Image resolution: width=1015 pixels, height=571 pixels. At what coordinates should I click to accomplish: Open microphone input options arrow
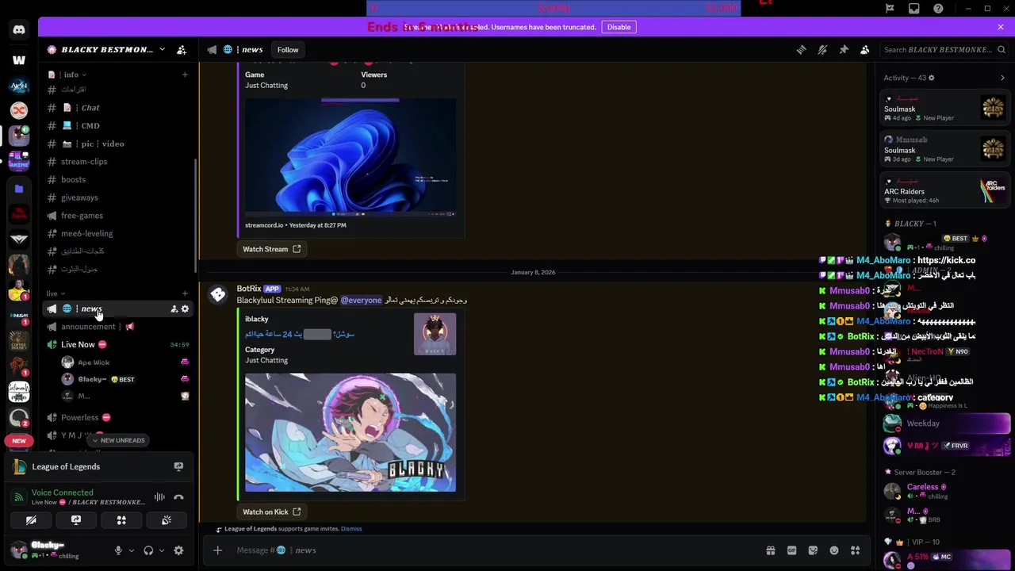coord(131,550)
